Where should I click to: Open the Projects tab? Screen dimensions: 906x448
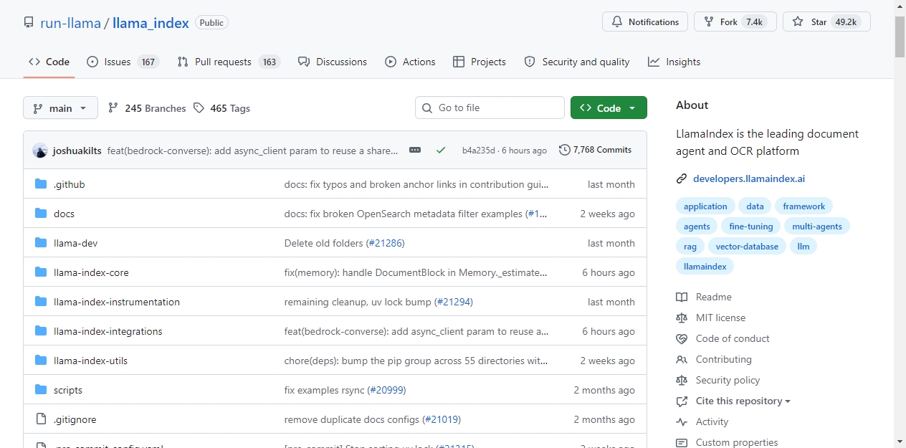tap(480, 62)
